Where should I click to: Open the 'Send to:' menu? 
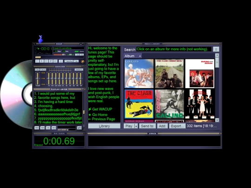(147, 126)
